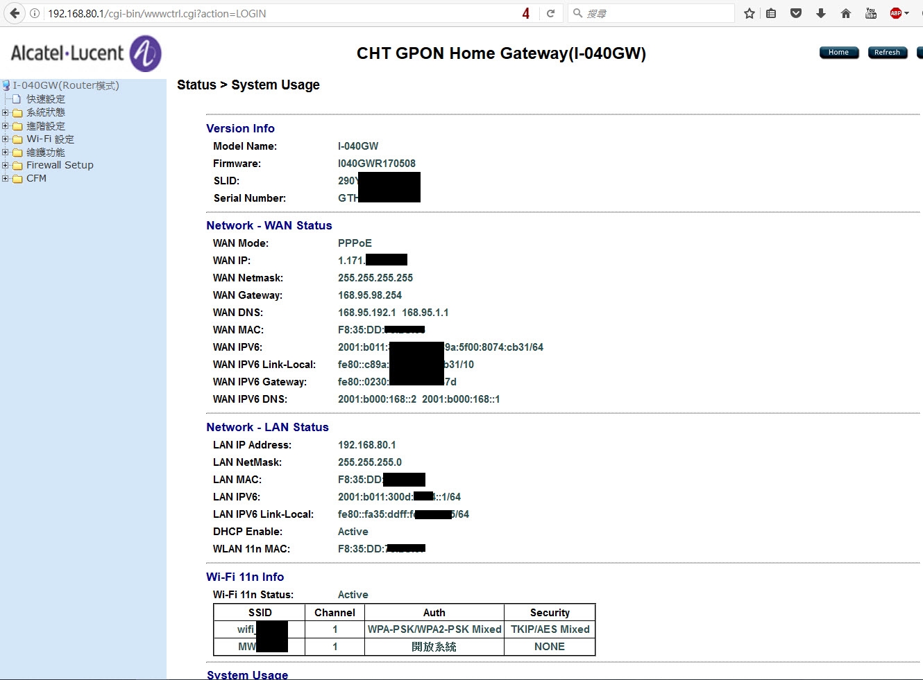Click the browser back arrow button
The width and height of the screenshot is (923, 680).
(x=15, y=13)
